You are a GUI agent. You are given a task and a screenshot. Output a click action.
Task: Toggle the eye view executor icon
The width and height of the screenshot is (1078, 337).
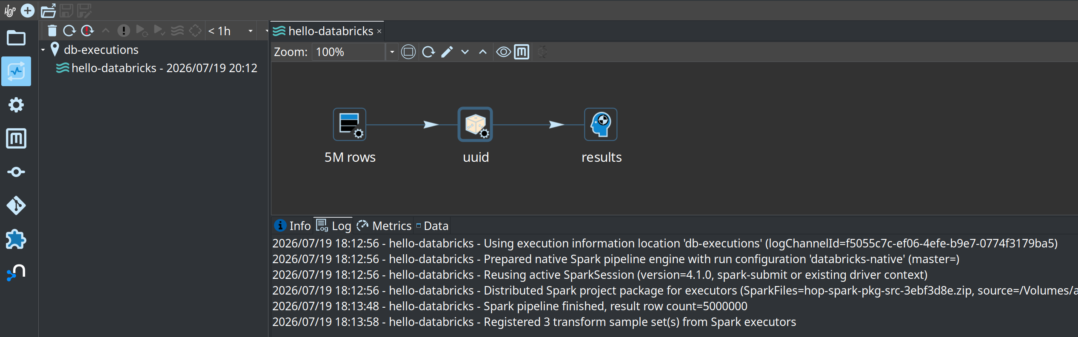click(503, 52)
